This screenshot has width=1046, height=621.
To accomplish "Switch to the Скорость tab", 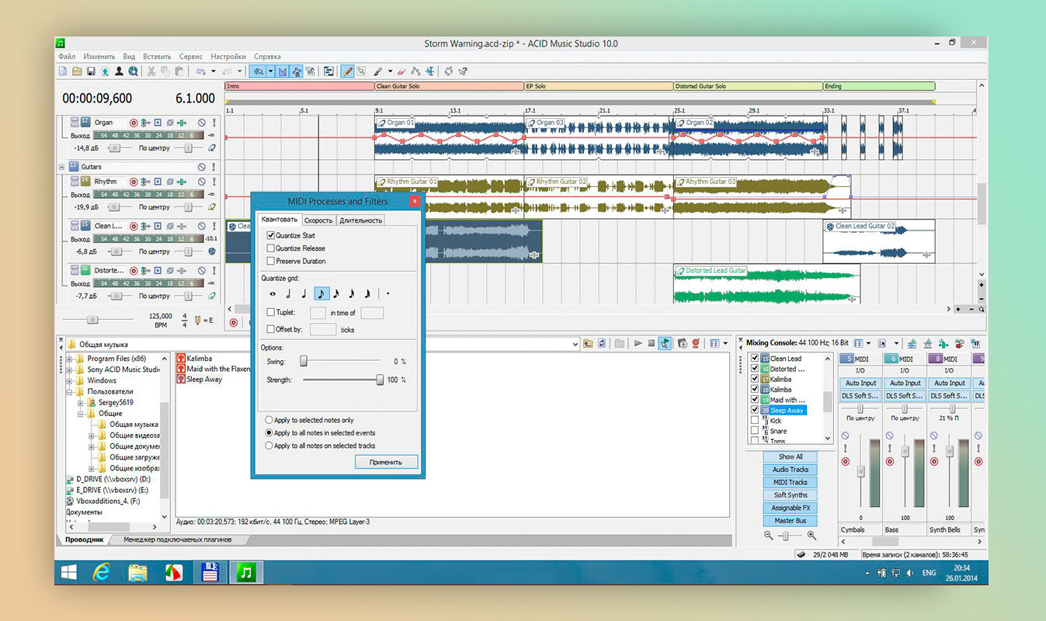I will [x=318, y=220].
